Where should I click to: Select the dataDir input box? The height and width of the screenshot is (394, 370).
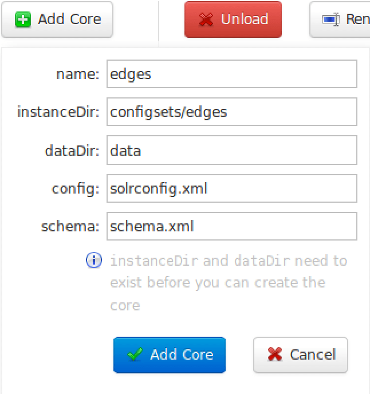click(x=232, y=150)
